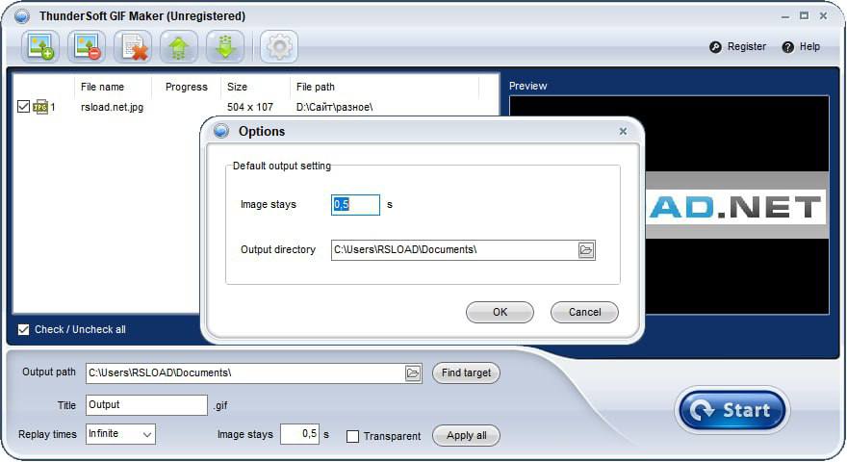Click the Remove image toolbar icon
Screen dimensions: 847x462
click(x=87, y=46)
